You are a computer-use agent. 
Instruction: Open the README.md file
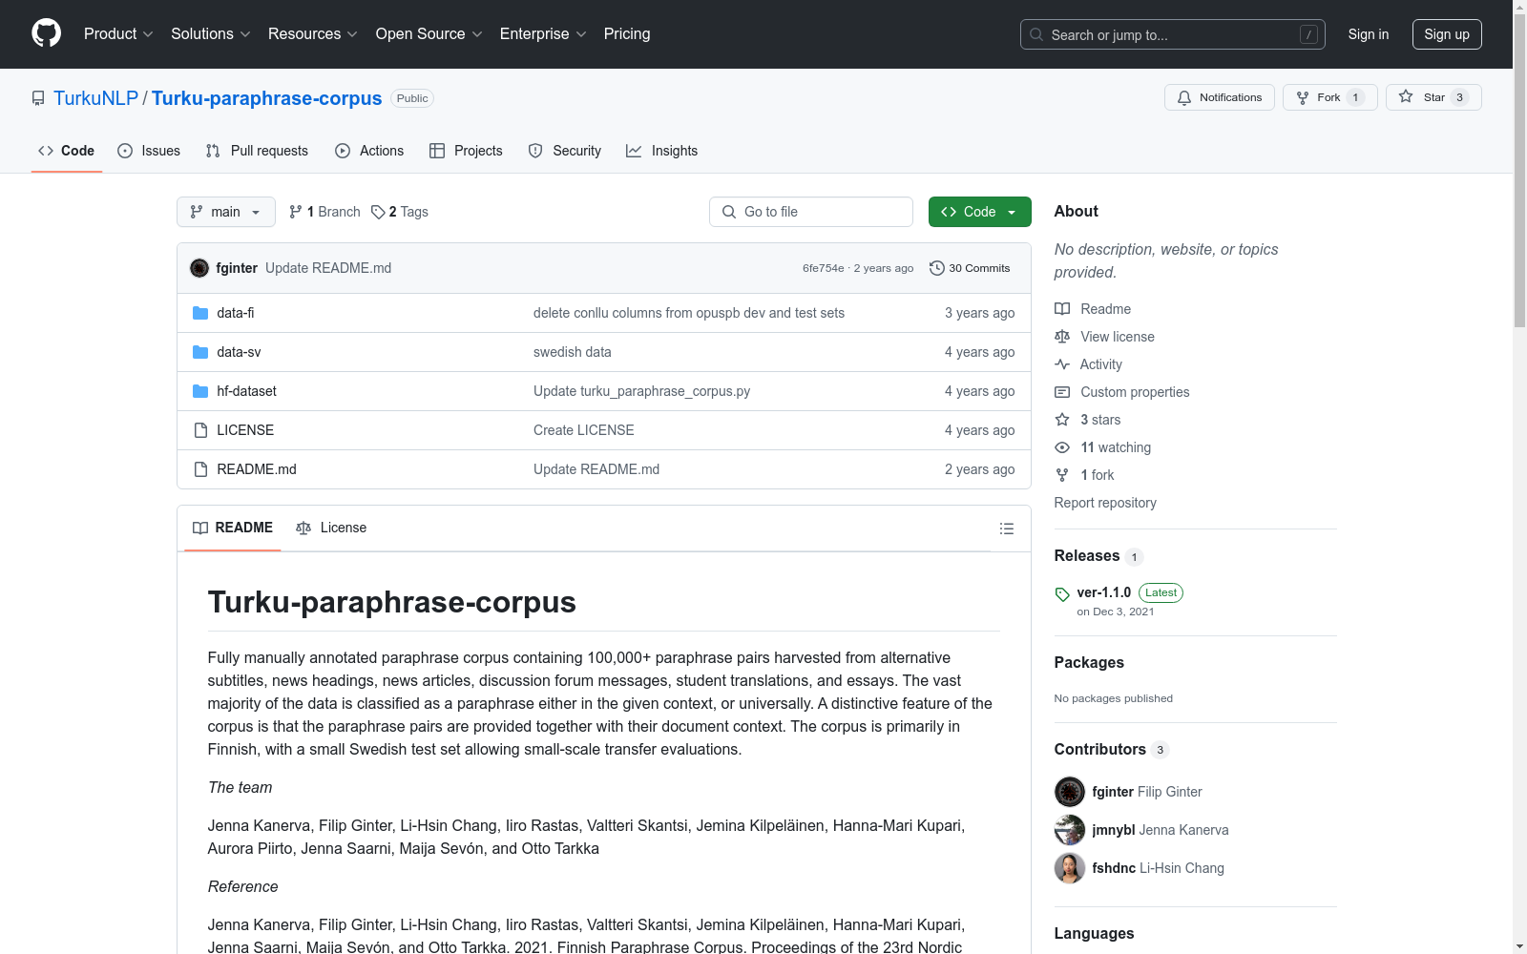pos(257,469)
